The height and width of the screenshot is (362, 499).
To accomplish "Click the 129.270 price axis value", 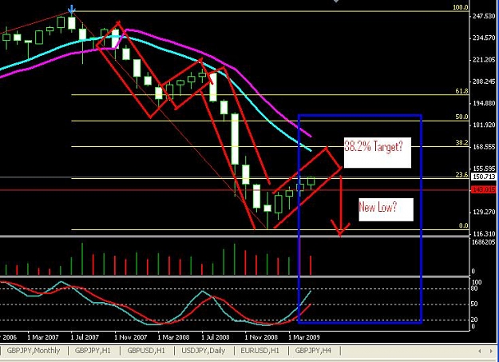I will pos(484,213).
